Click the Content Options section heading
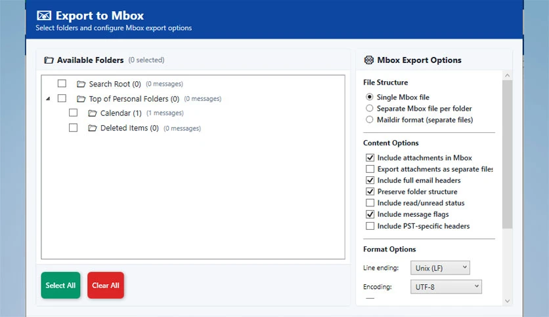This screenshot has height=317, width=549. (x=391, y=143)
